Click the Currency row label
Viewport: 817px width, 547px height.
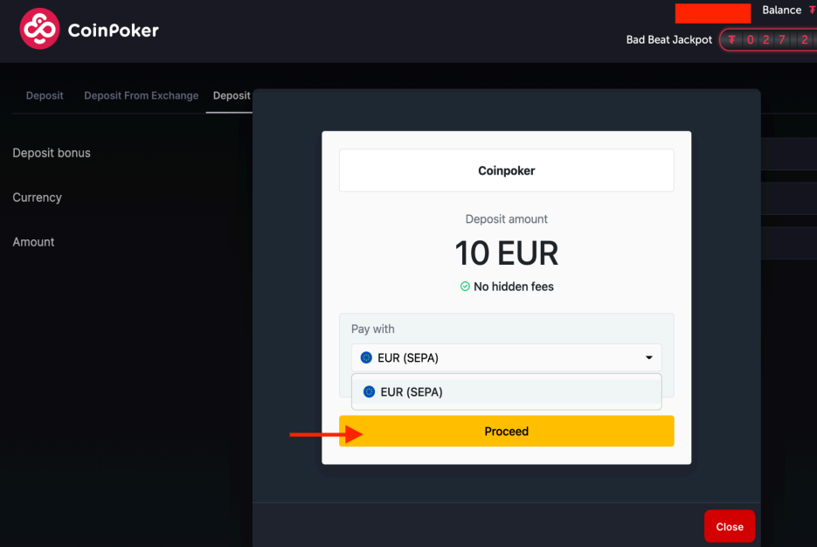point(37,197)
